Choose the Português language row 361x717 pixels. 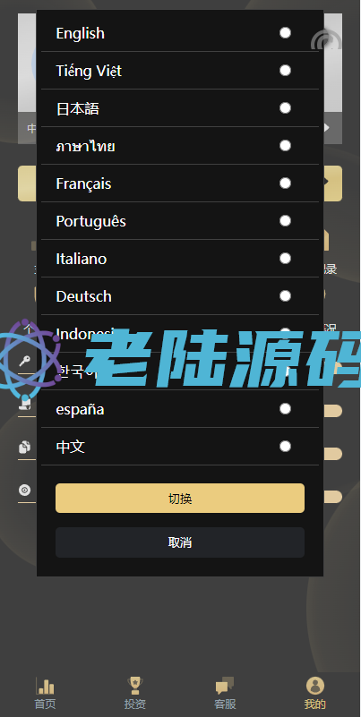[x=180, y=221]
